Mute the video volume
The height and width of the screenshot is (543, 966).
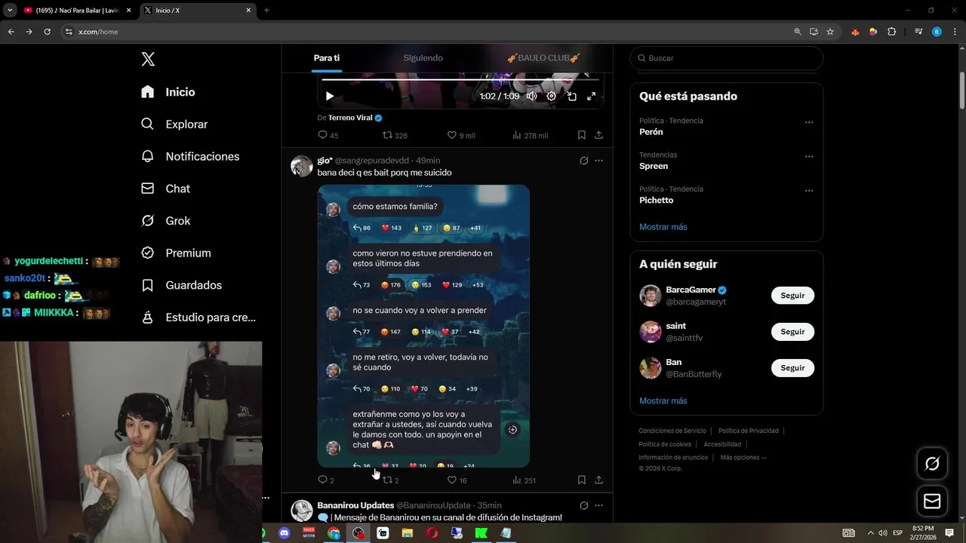tap(532, 96)
